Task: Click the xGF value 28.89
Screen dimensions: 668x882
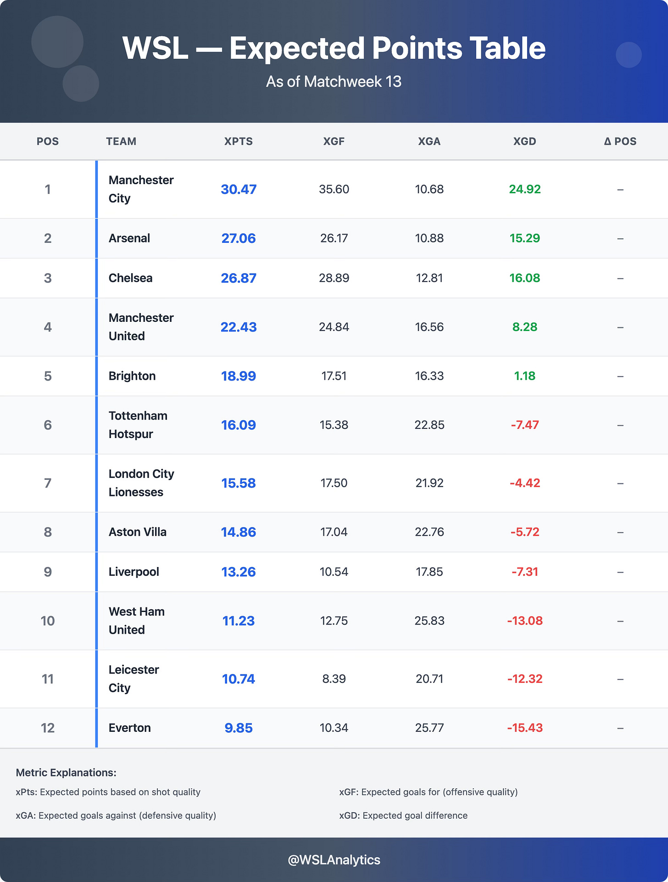Action: coord(334,278)
